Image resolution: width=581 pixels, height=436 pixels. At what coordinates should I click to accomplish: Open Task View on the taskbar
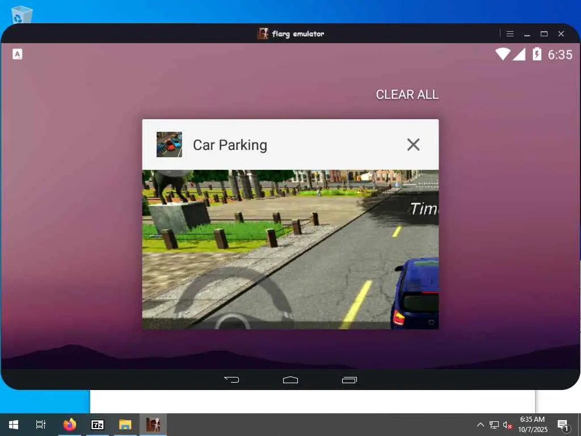coord(41,425)
